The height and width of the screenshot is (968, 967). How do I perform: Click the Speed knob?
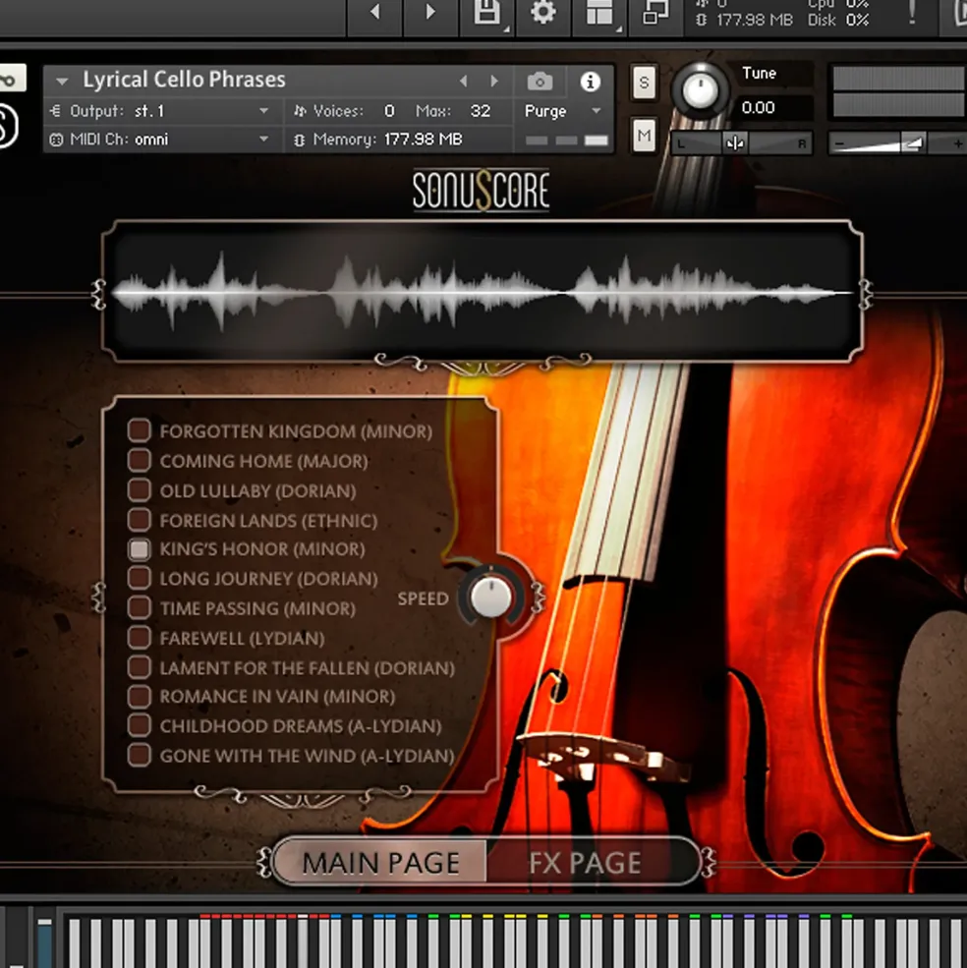(491, 597)
